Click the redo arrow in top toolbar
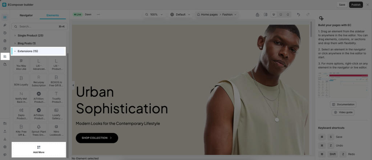This screenshot has height=160, width=372. coord(308,14)
